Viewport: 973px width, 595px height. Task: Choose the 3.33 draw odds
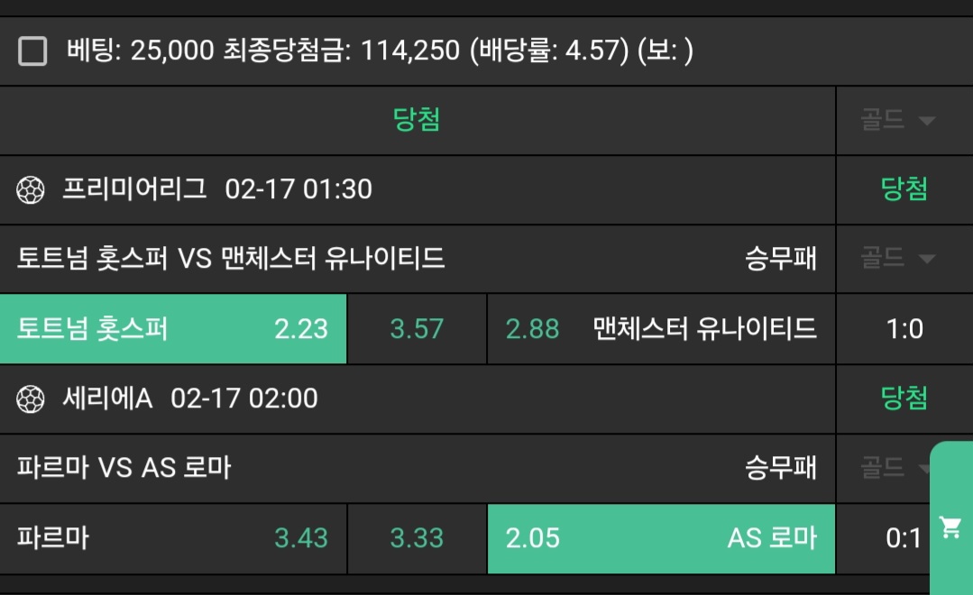click(417, 538)
